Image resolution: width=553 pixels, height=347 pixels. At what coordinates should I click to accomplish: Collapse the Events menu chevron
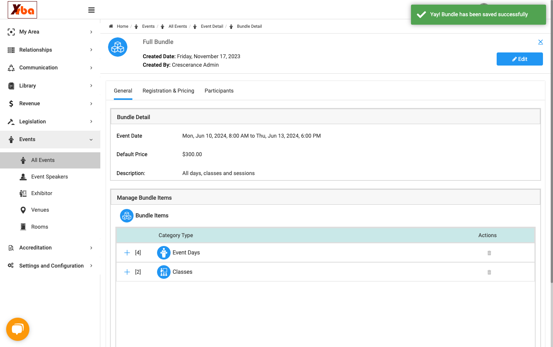[91, 140]
